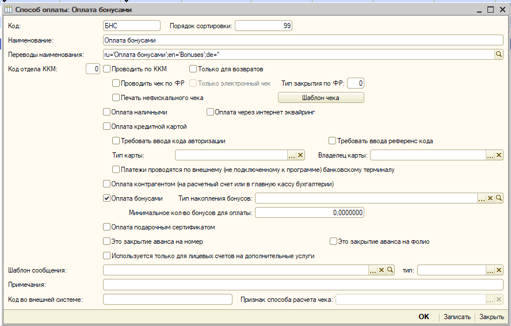Screen dimensions: 511x326
Task: Toggle use only for additional services accounts
Action: tap(106, 256)
